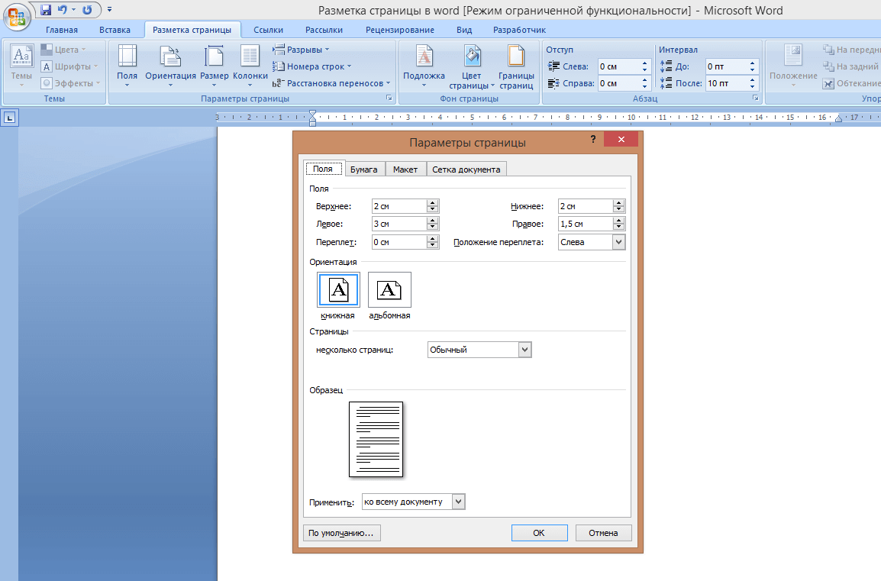Expand Применить dropdown
The height and width of the screenshot is (581, 881).
point(459,502)
